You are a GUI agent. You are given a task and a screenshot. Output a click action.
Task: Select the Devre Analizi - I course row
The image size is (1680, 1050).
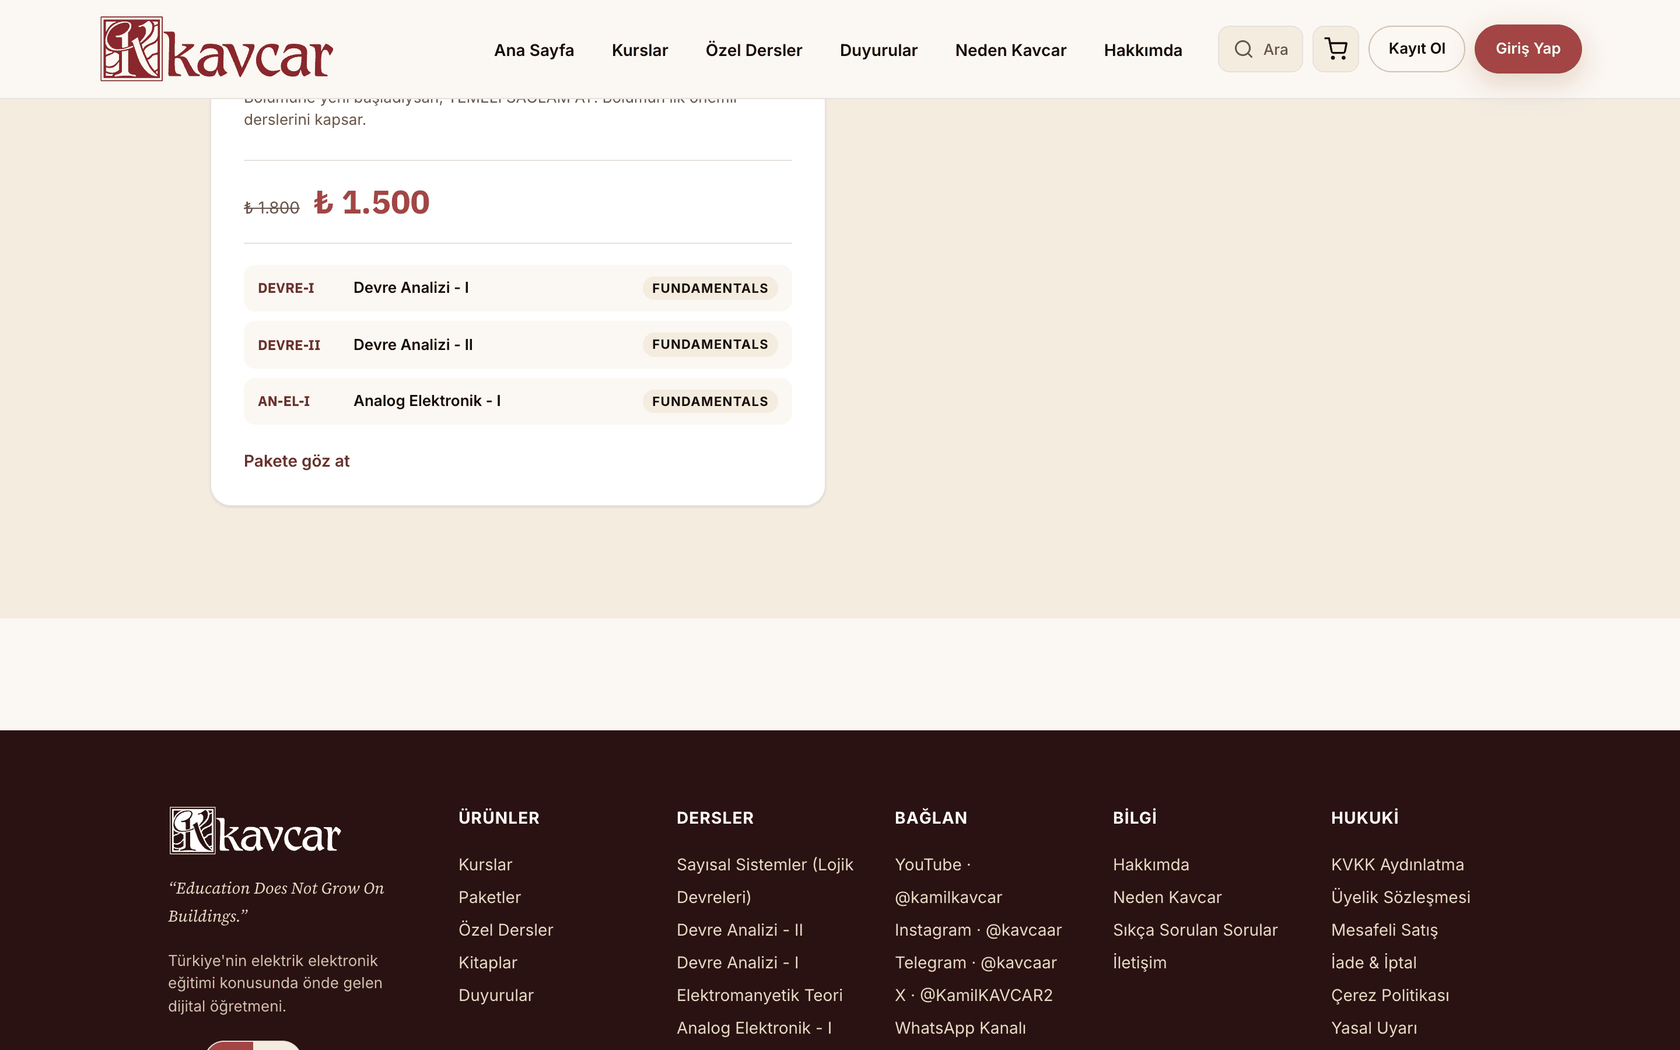(x=517, y=288)
